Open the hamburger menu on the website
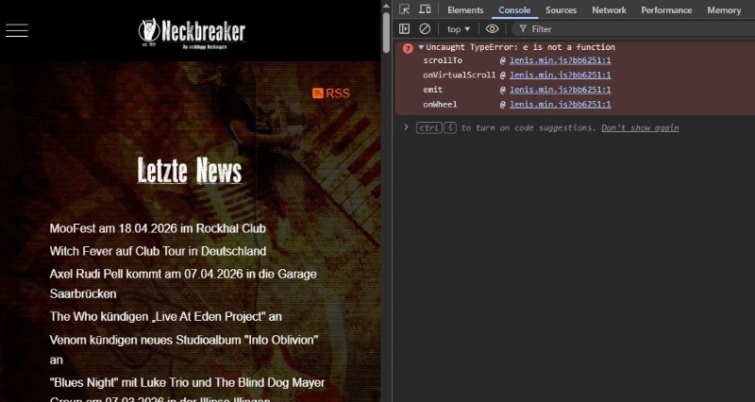 pos(17,30)
